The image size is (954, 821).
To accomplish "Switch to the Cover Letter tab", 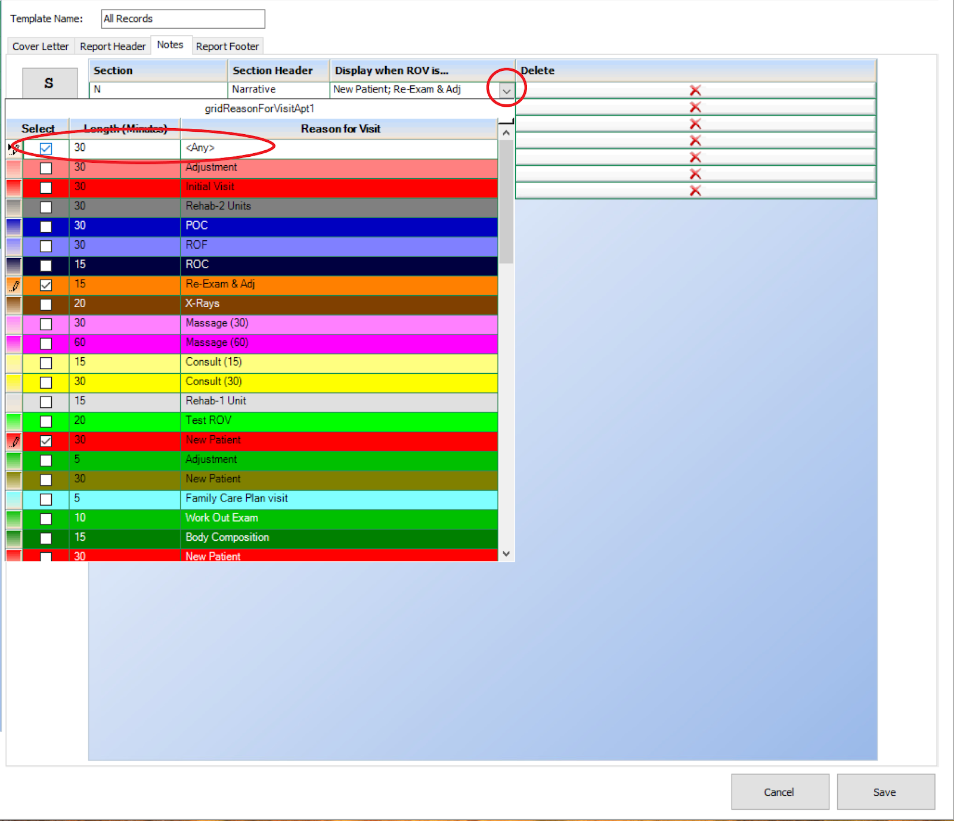I will 39,46.
